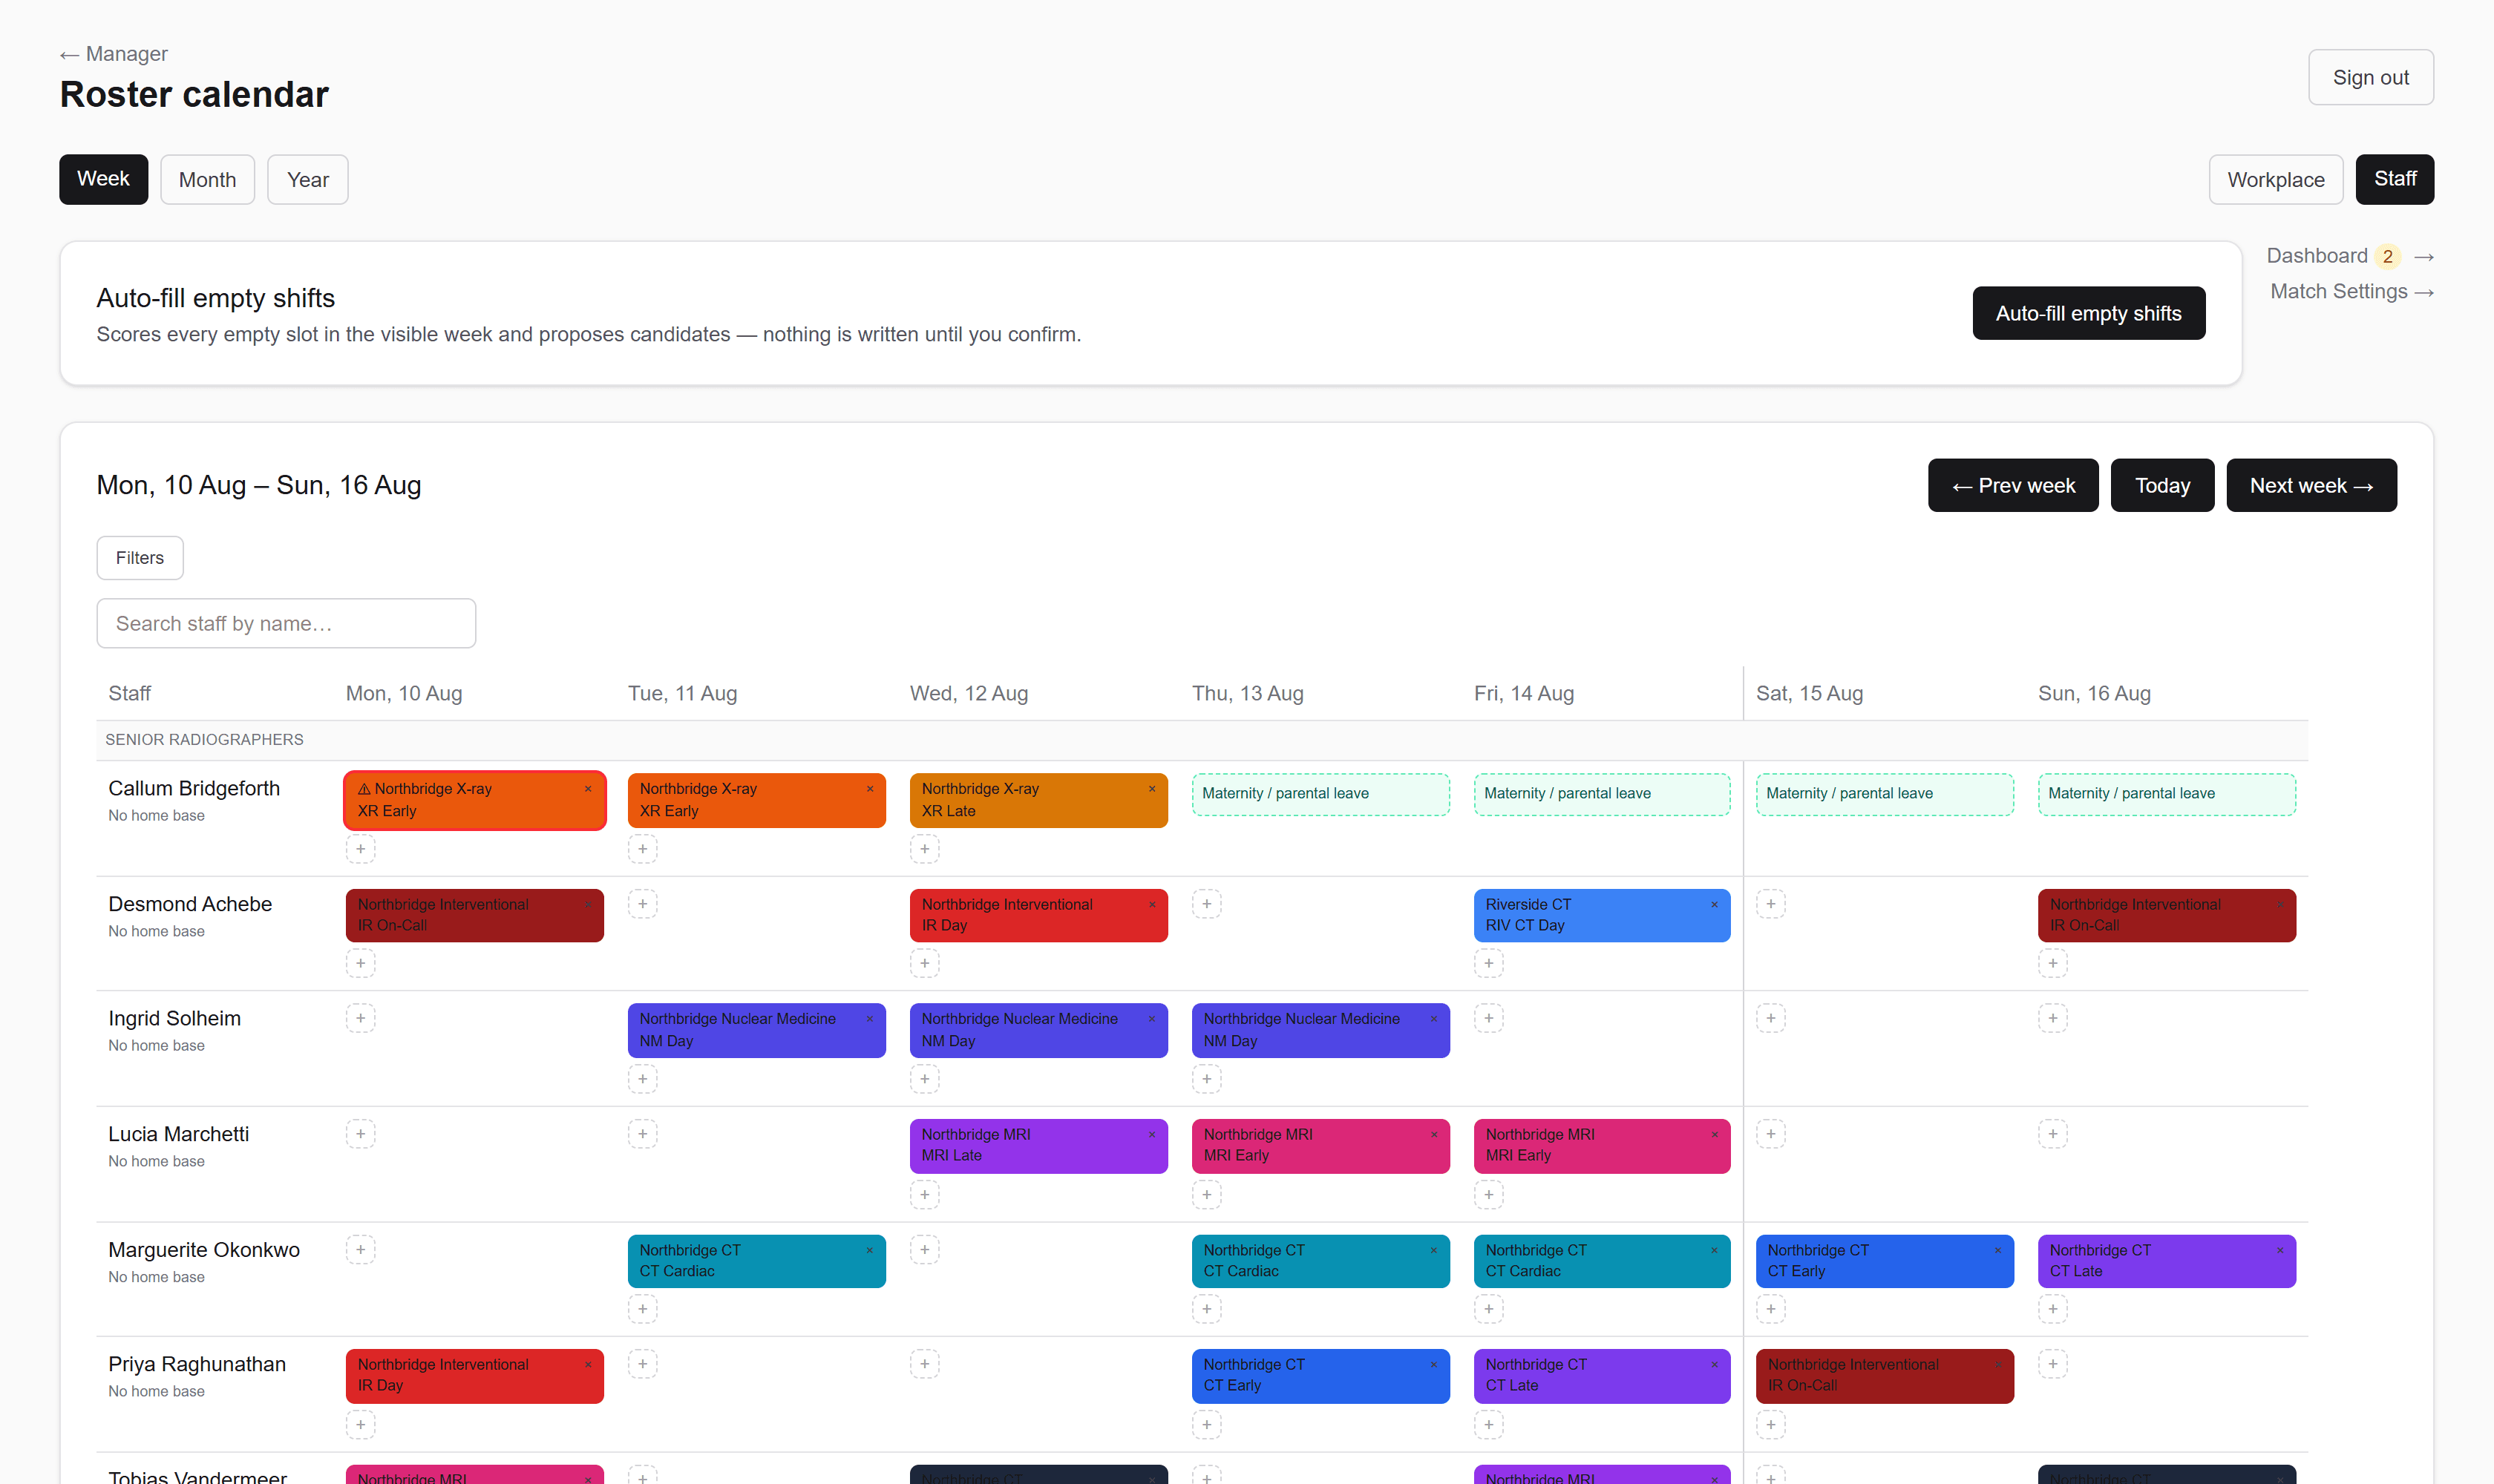Remove Lucia's Friday MRI Early shift
2494x1484 pixels.
click(x=1715, y=1135)
